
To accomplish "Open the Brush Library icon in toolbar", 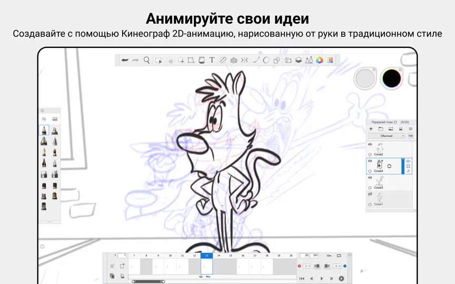I will tap(309, 60).
